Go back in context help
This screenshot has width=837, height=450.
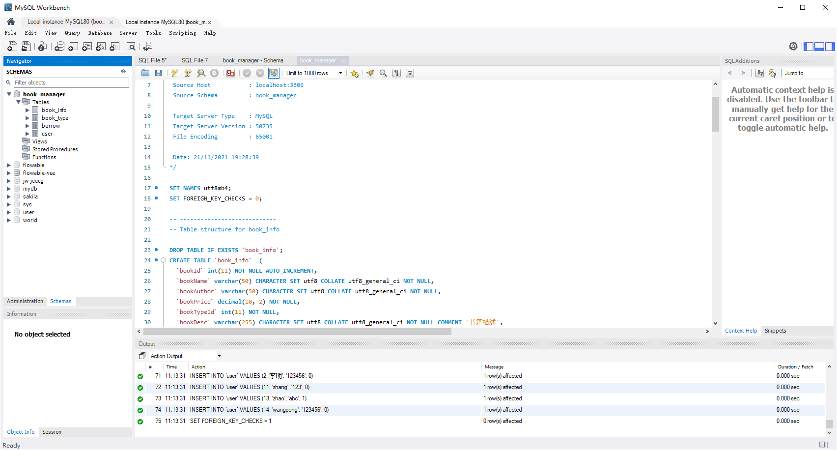pos(730,73)
